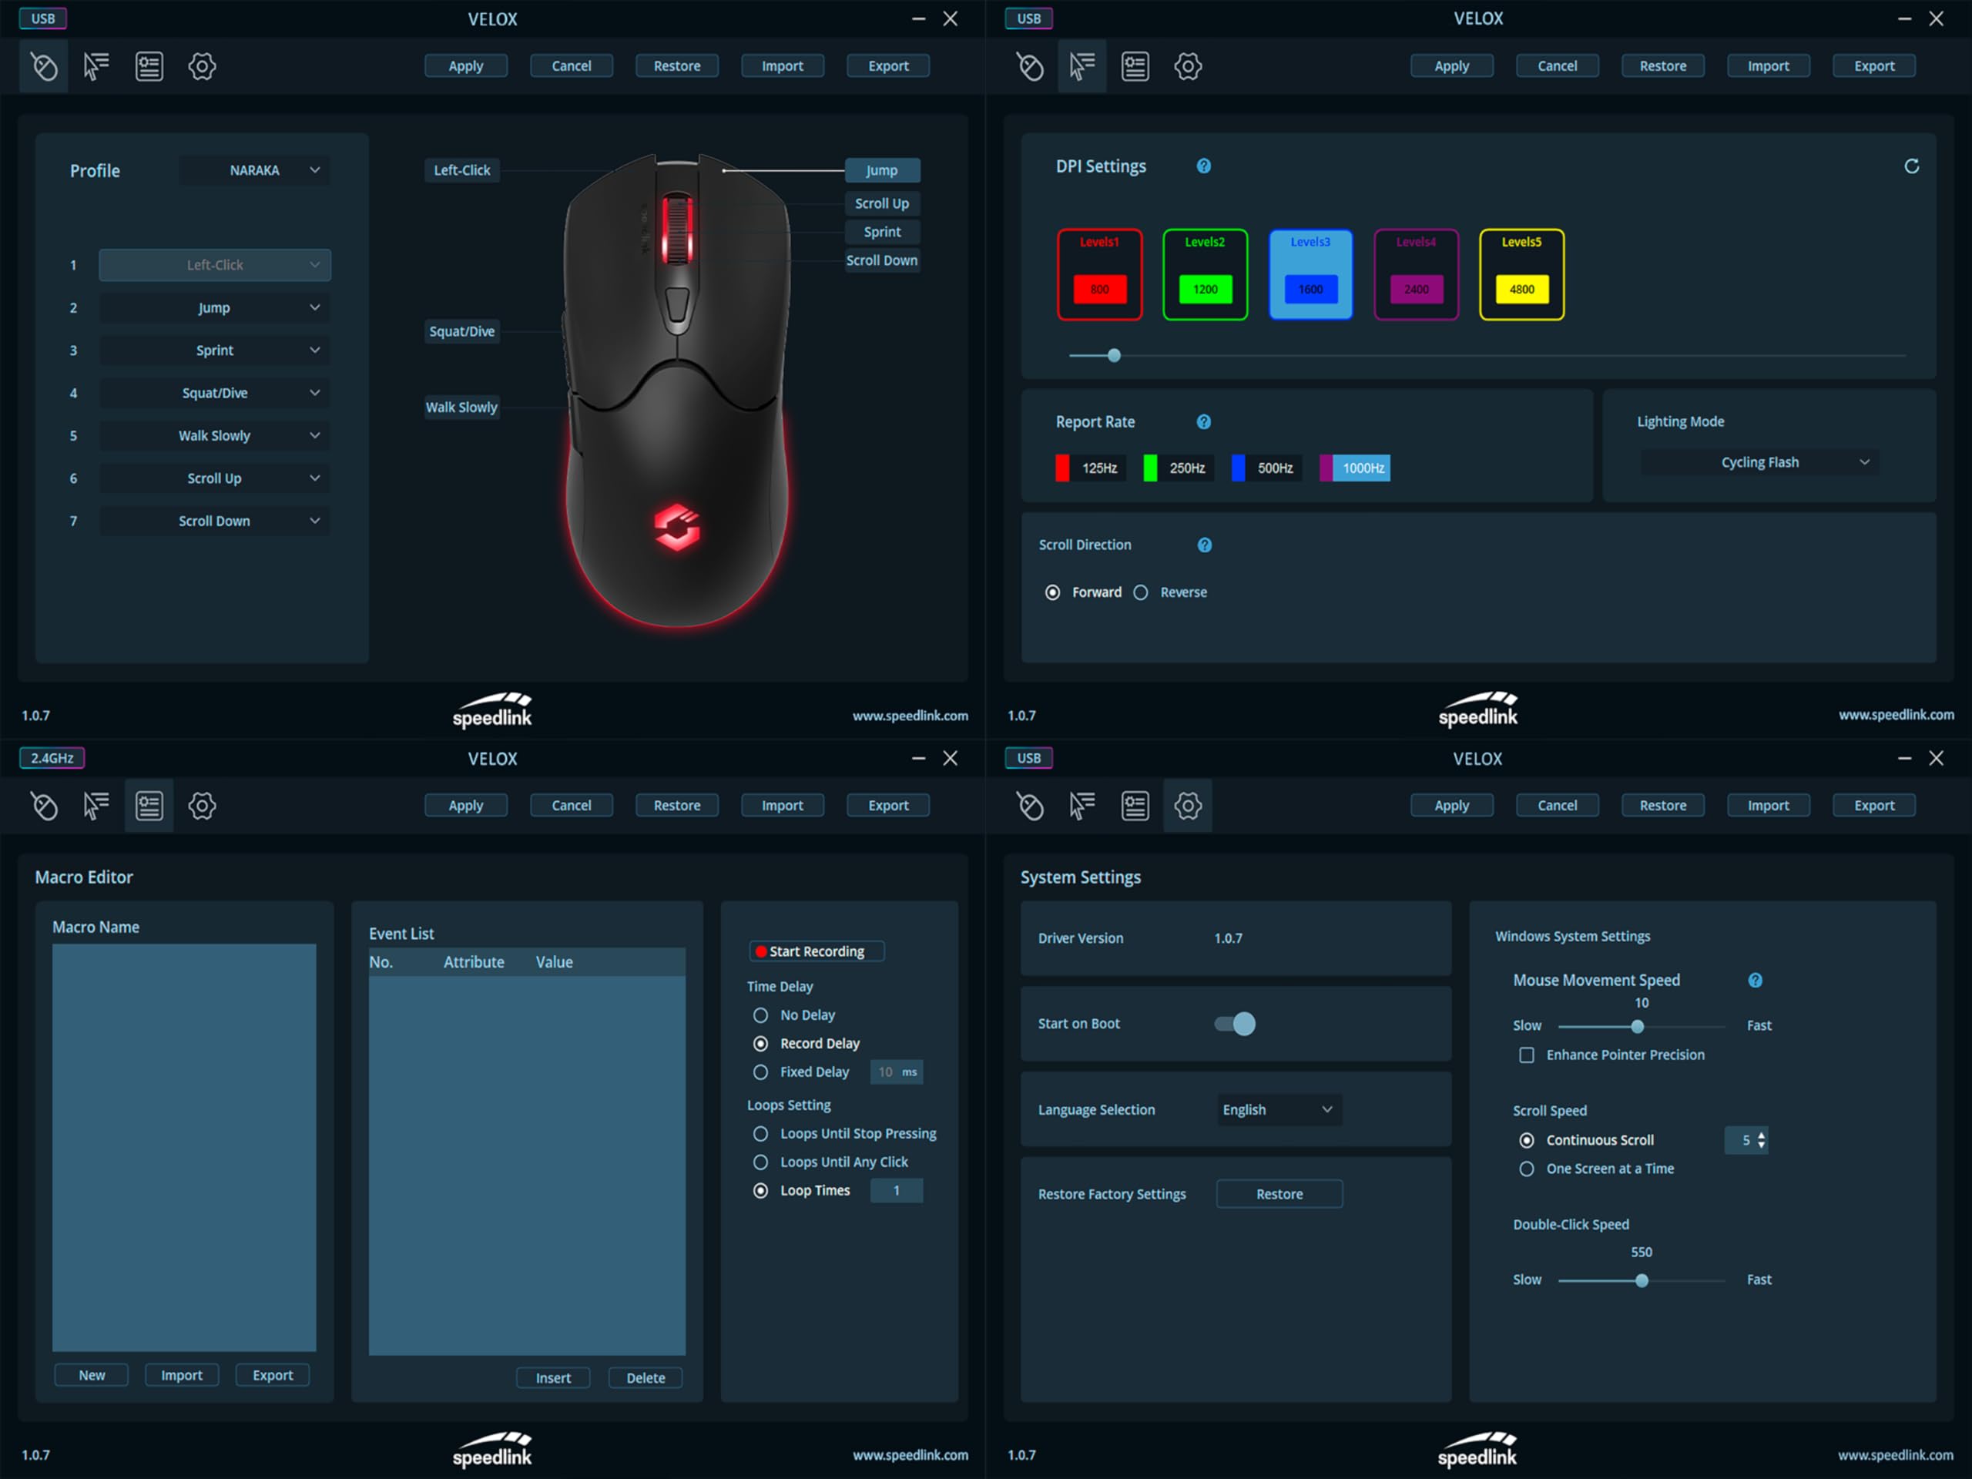
Task: Select No Delay time option
Action: pos(760,1015)
